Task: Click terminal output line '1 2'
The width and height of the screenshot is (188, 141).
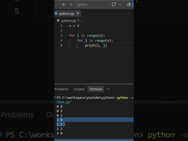Action: click(x=60, y=129)
